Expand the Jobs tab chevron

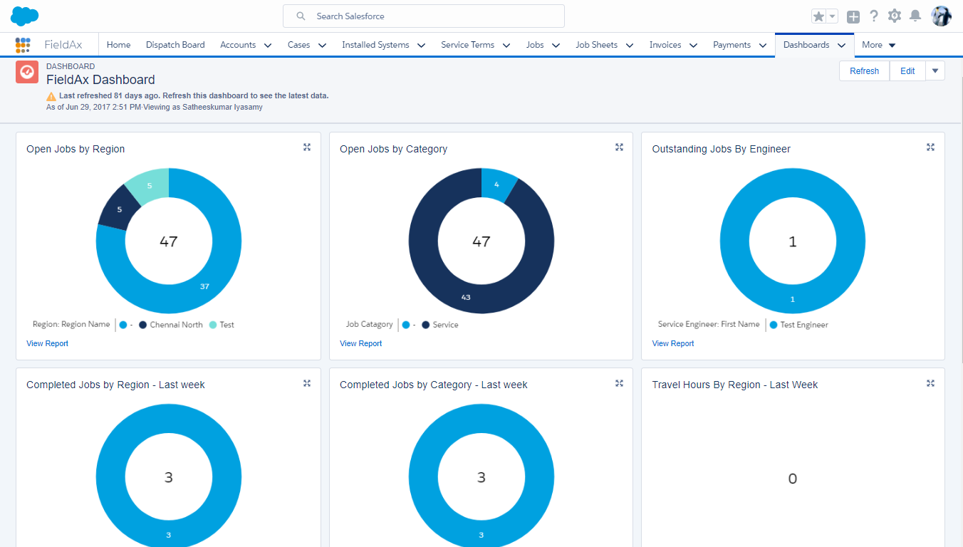pyautogui.click(x=556, y=46)
